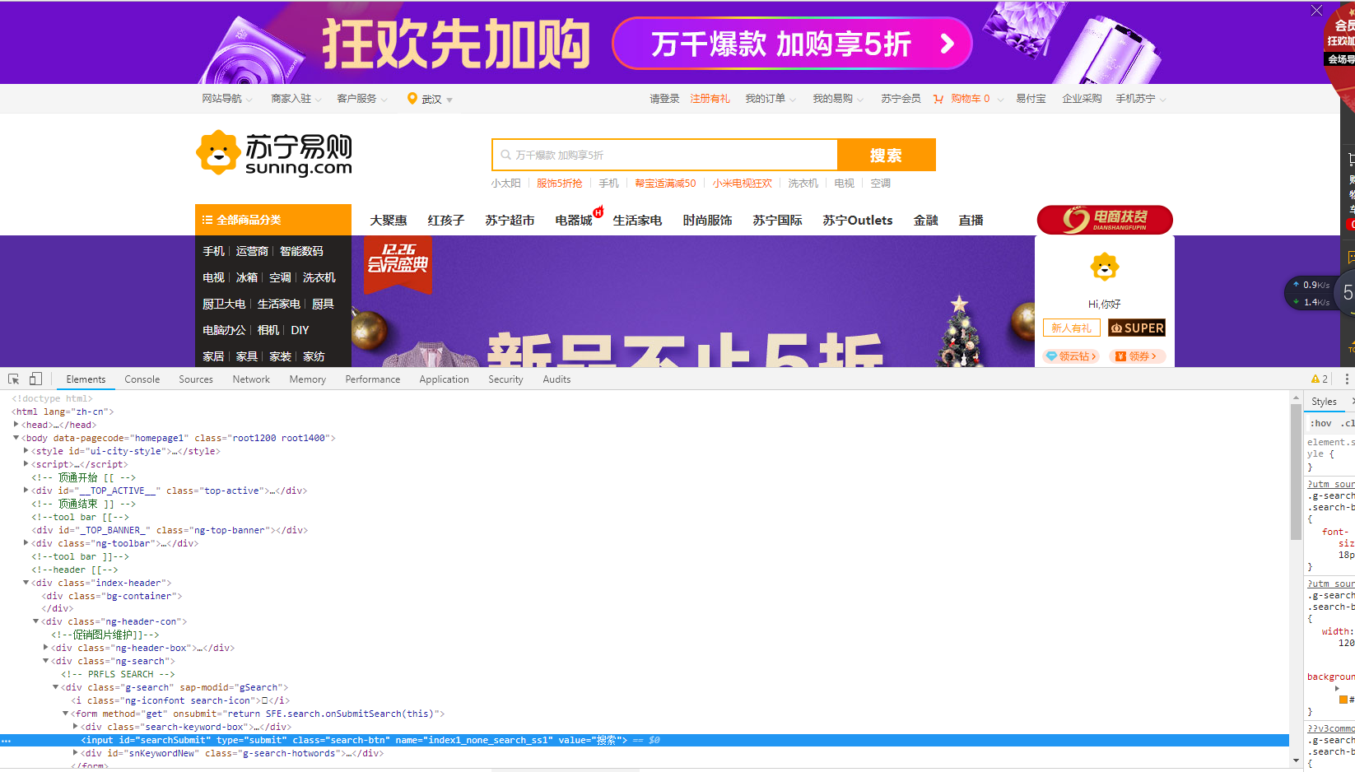This screenshot has width=1355, height=772.
Task: Open the 客户服务 dropdown
Action: tap(361, 99)
